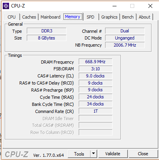
Task: Select the tRCD 9 clocks value
Action: tap(96, 83)
